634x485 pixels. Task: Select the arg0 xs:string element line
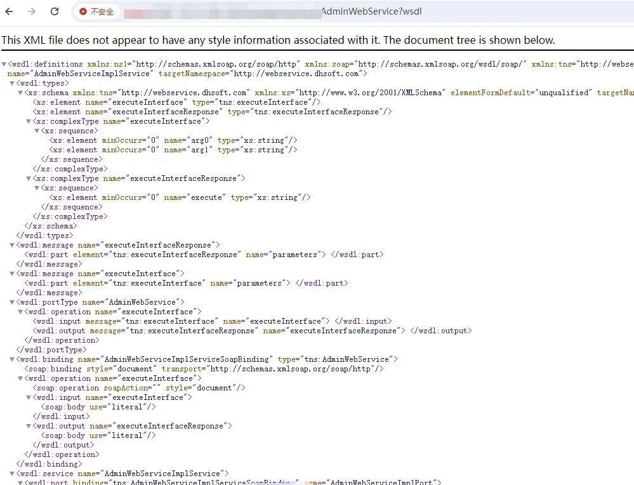[173, 140]
